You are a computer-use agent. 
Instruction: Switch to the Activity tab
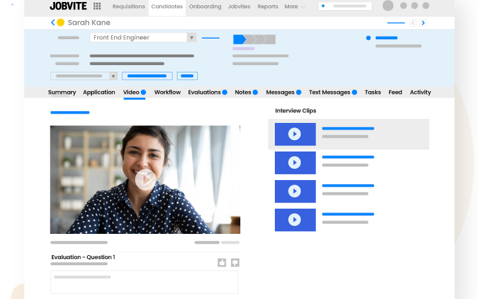420,92
